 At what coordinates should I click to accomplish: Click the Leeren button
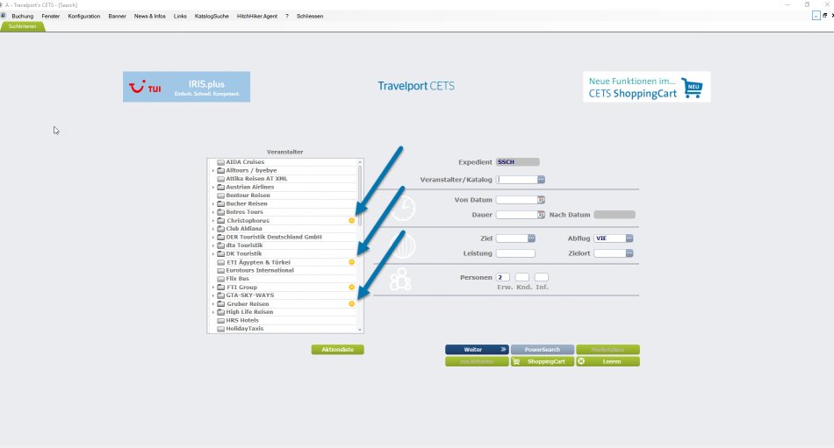[608, 361]
